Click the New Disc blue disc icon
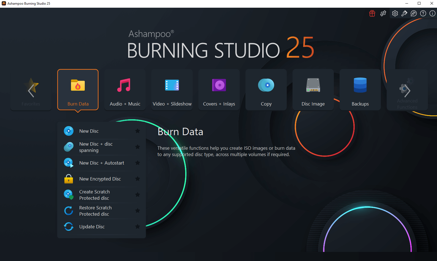Image resolution: width=437 pixels, height=261 pixels. click(69, 131)
